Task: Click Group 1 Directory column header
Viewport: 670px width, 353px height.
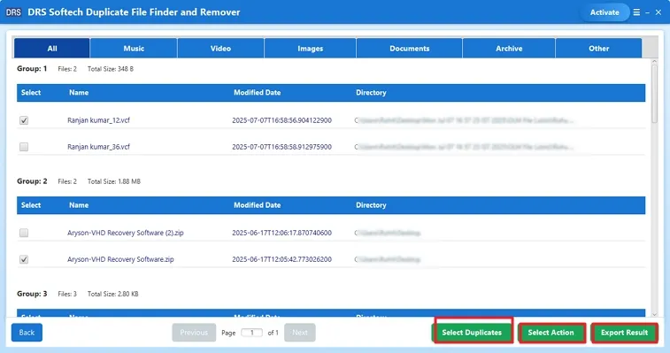Action: (371, 92)
